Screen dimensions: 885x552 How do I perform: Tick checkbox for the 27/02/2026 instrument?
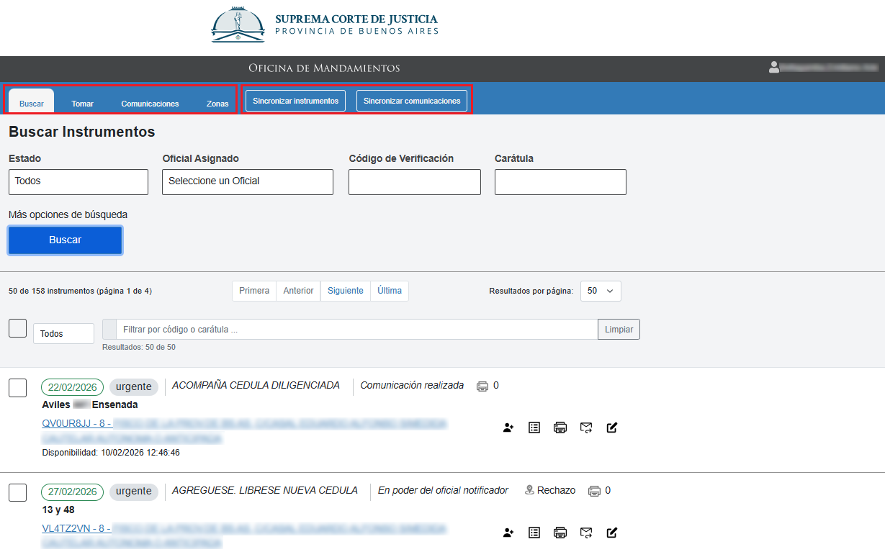17,493
